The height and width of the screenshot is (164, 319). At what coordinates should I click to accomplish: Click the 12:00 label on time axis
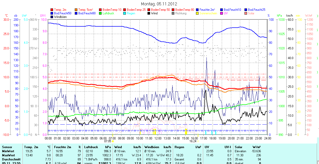[x=158, y=138]
